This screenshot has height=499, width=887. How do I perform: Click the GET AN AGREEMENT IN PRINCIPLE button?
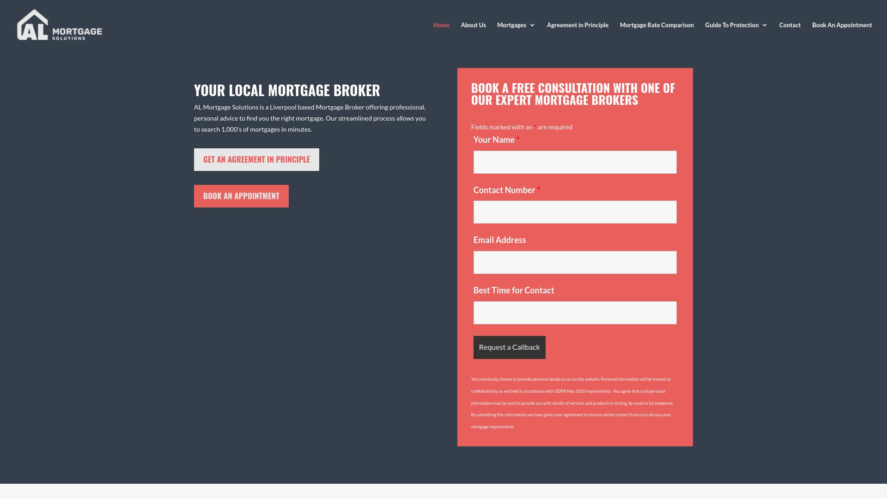pos(256,159)
